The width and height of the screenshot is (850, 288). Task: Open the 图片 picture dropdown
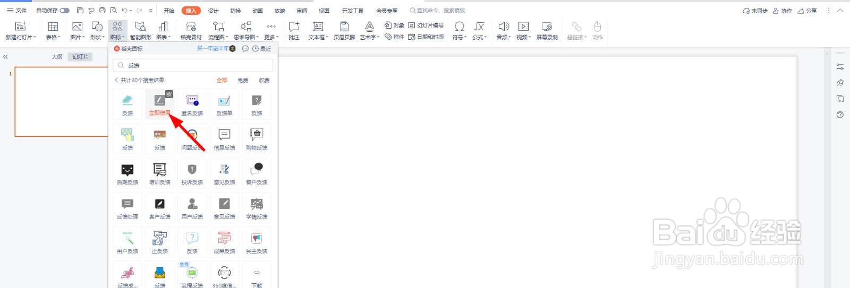coord(78,31)
